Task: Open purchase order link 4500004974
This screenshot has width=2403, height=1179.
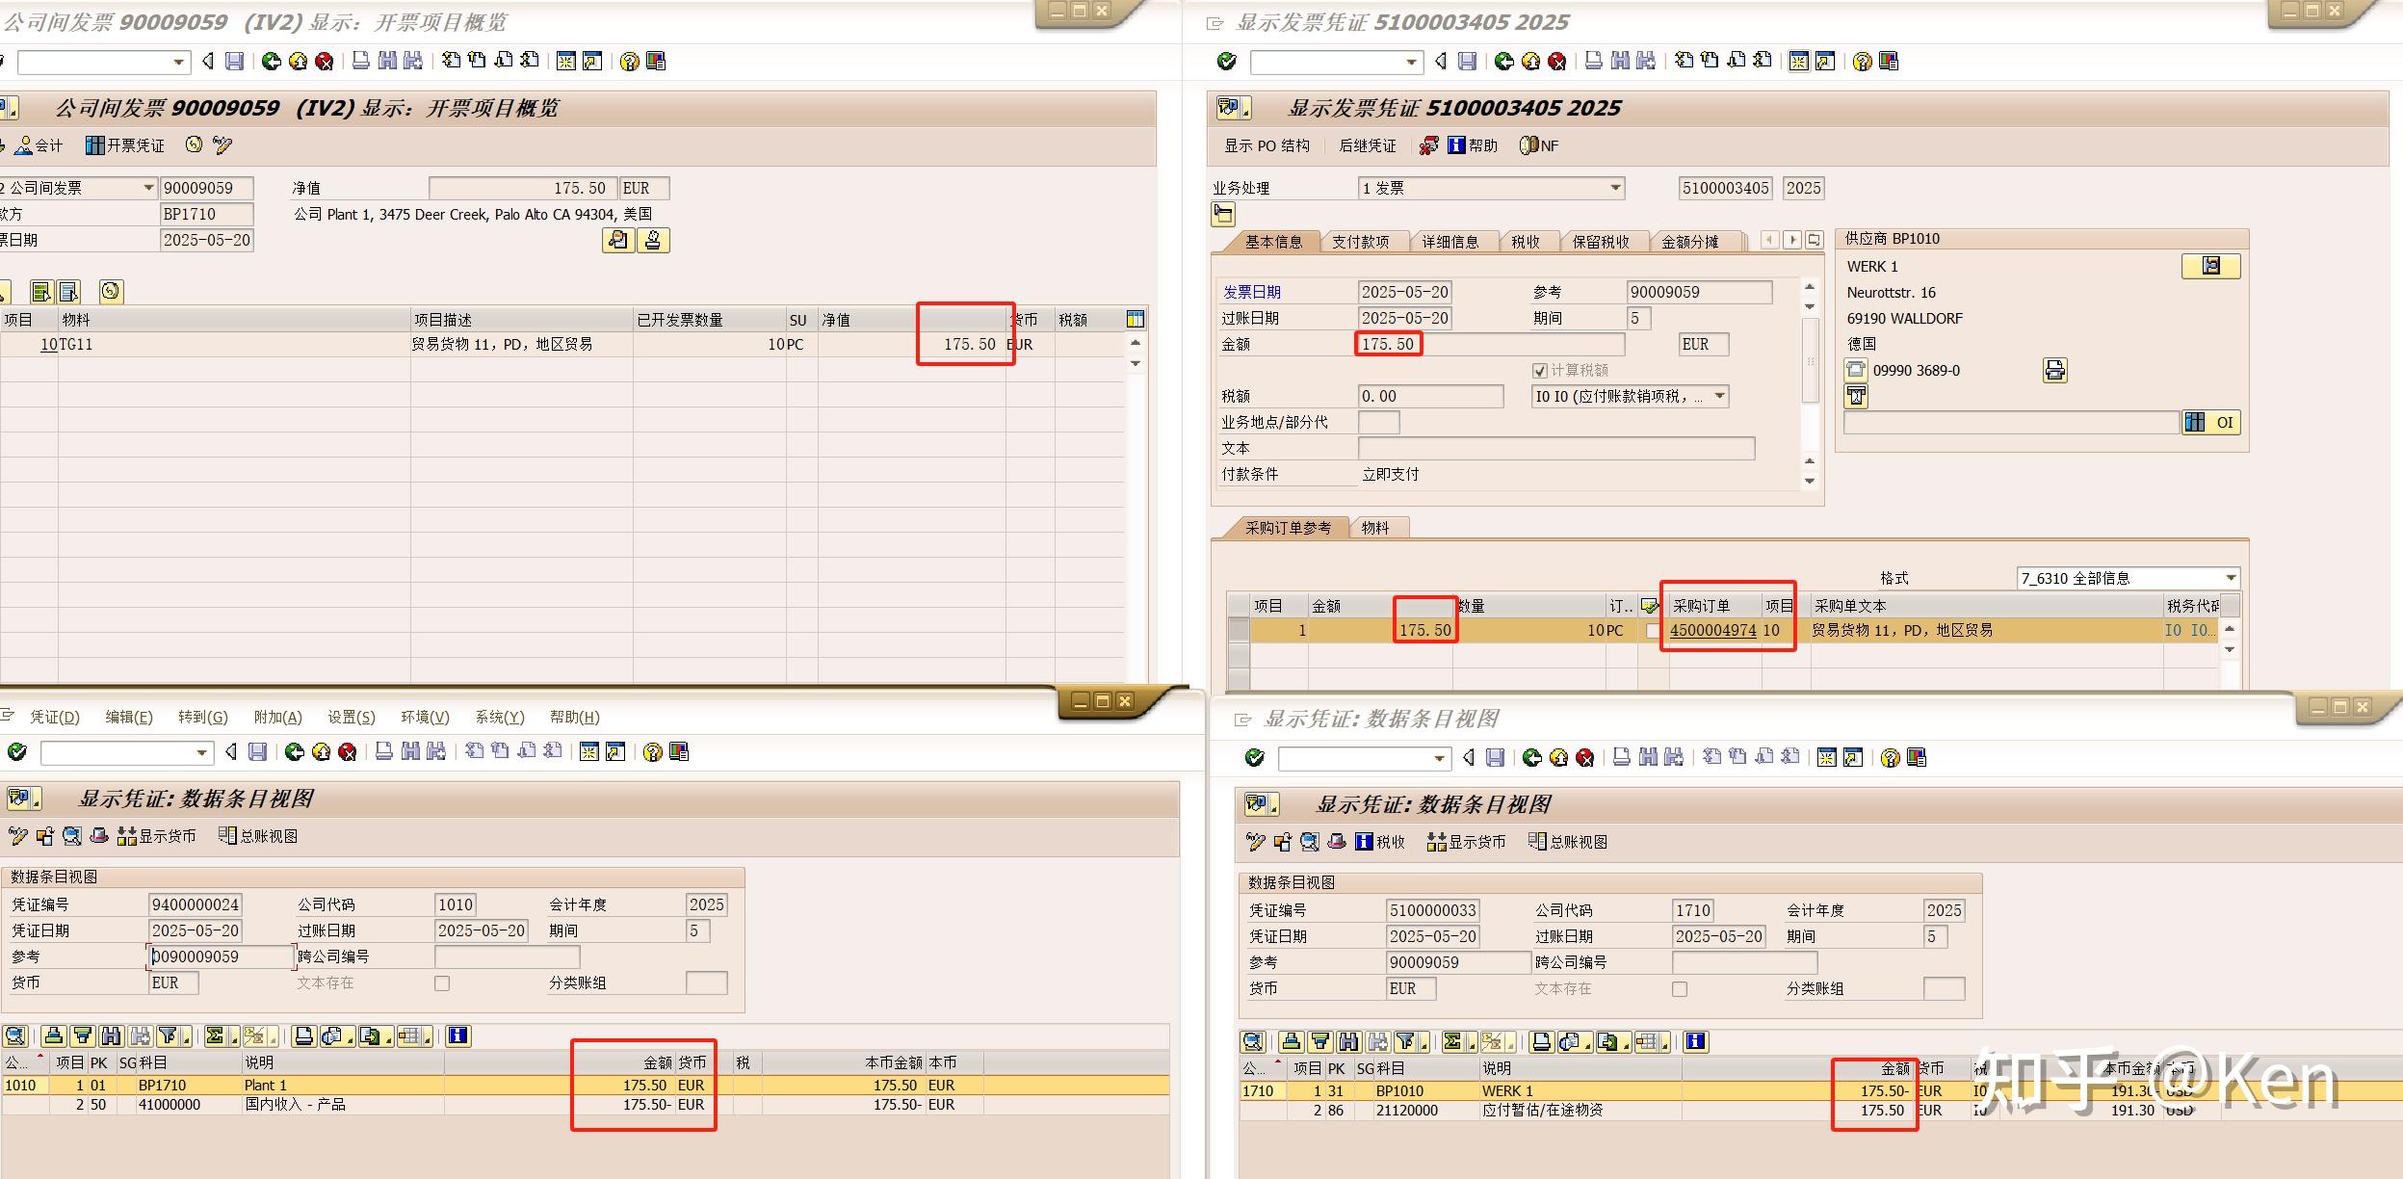Action: pyautogui.click(x=1714, y=630)
